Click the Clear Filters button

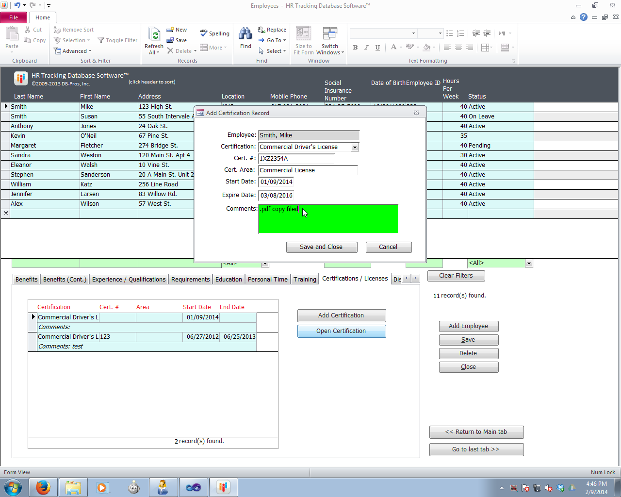pyautogui.click(x=456, y=276)
